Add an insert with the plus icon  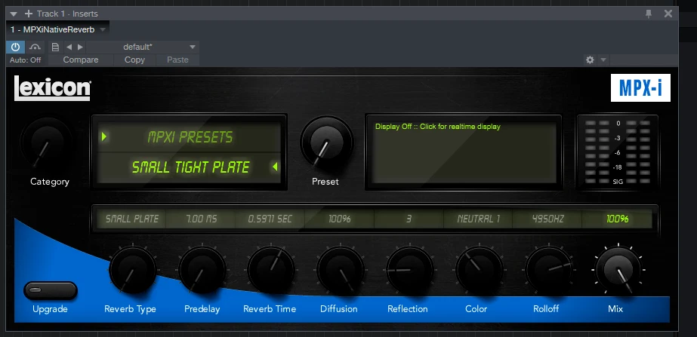click(x=29, y=14)
